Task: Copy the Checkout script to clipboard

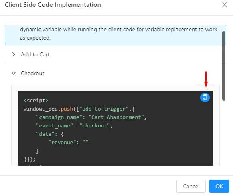Action: tap(205, 97)
